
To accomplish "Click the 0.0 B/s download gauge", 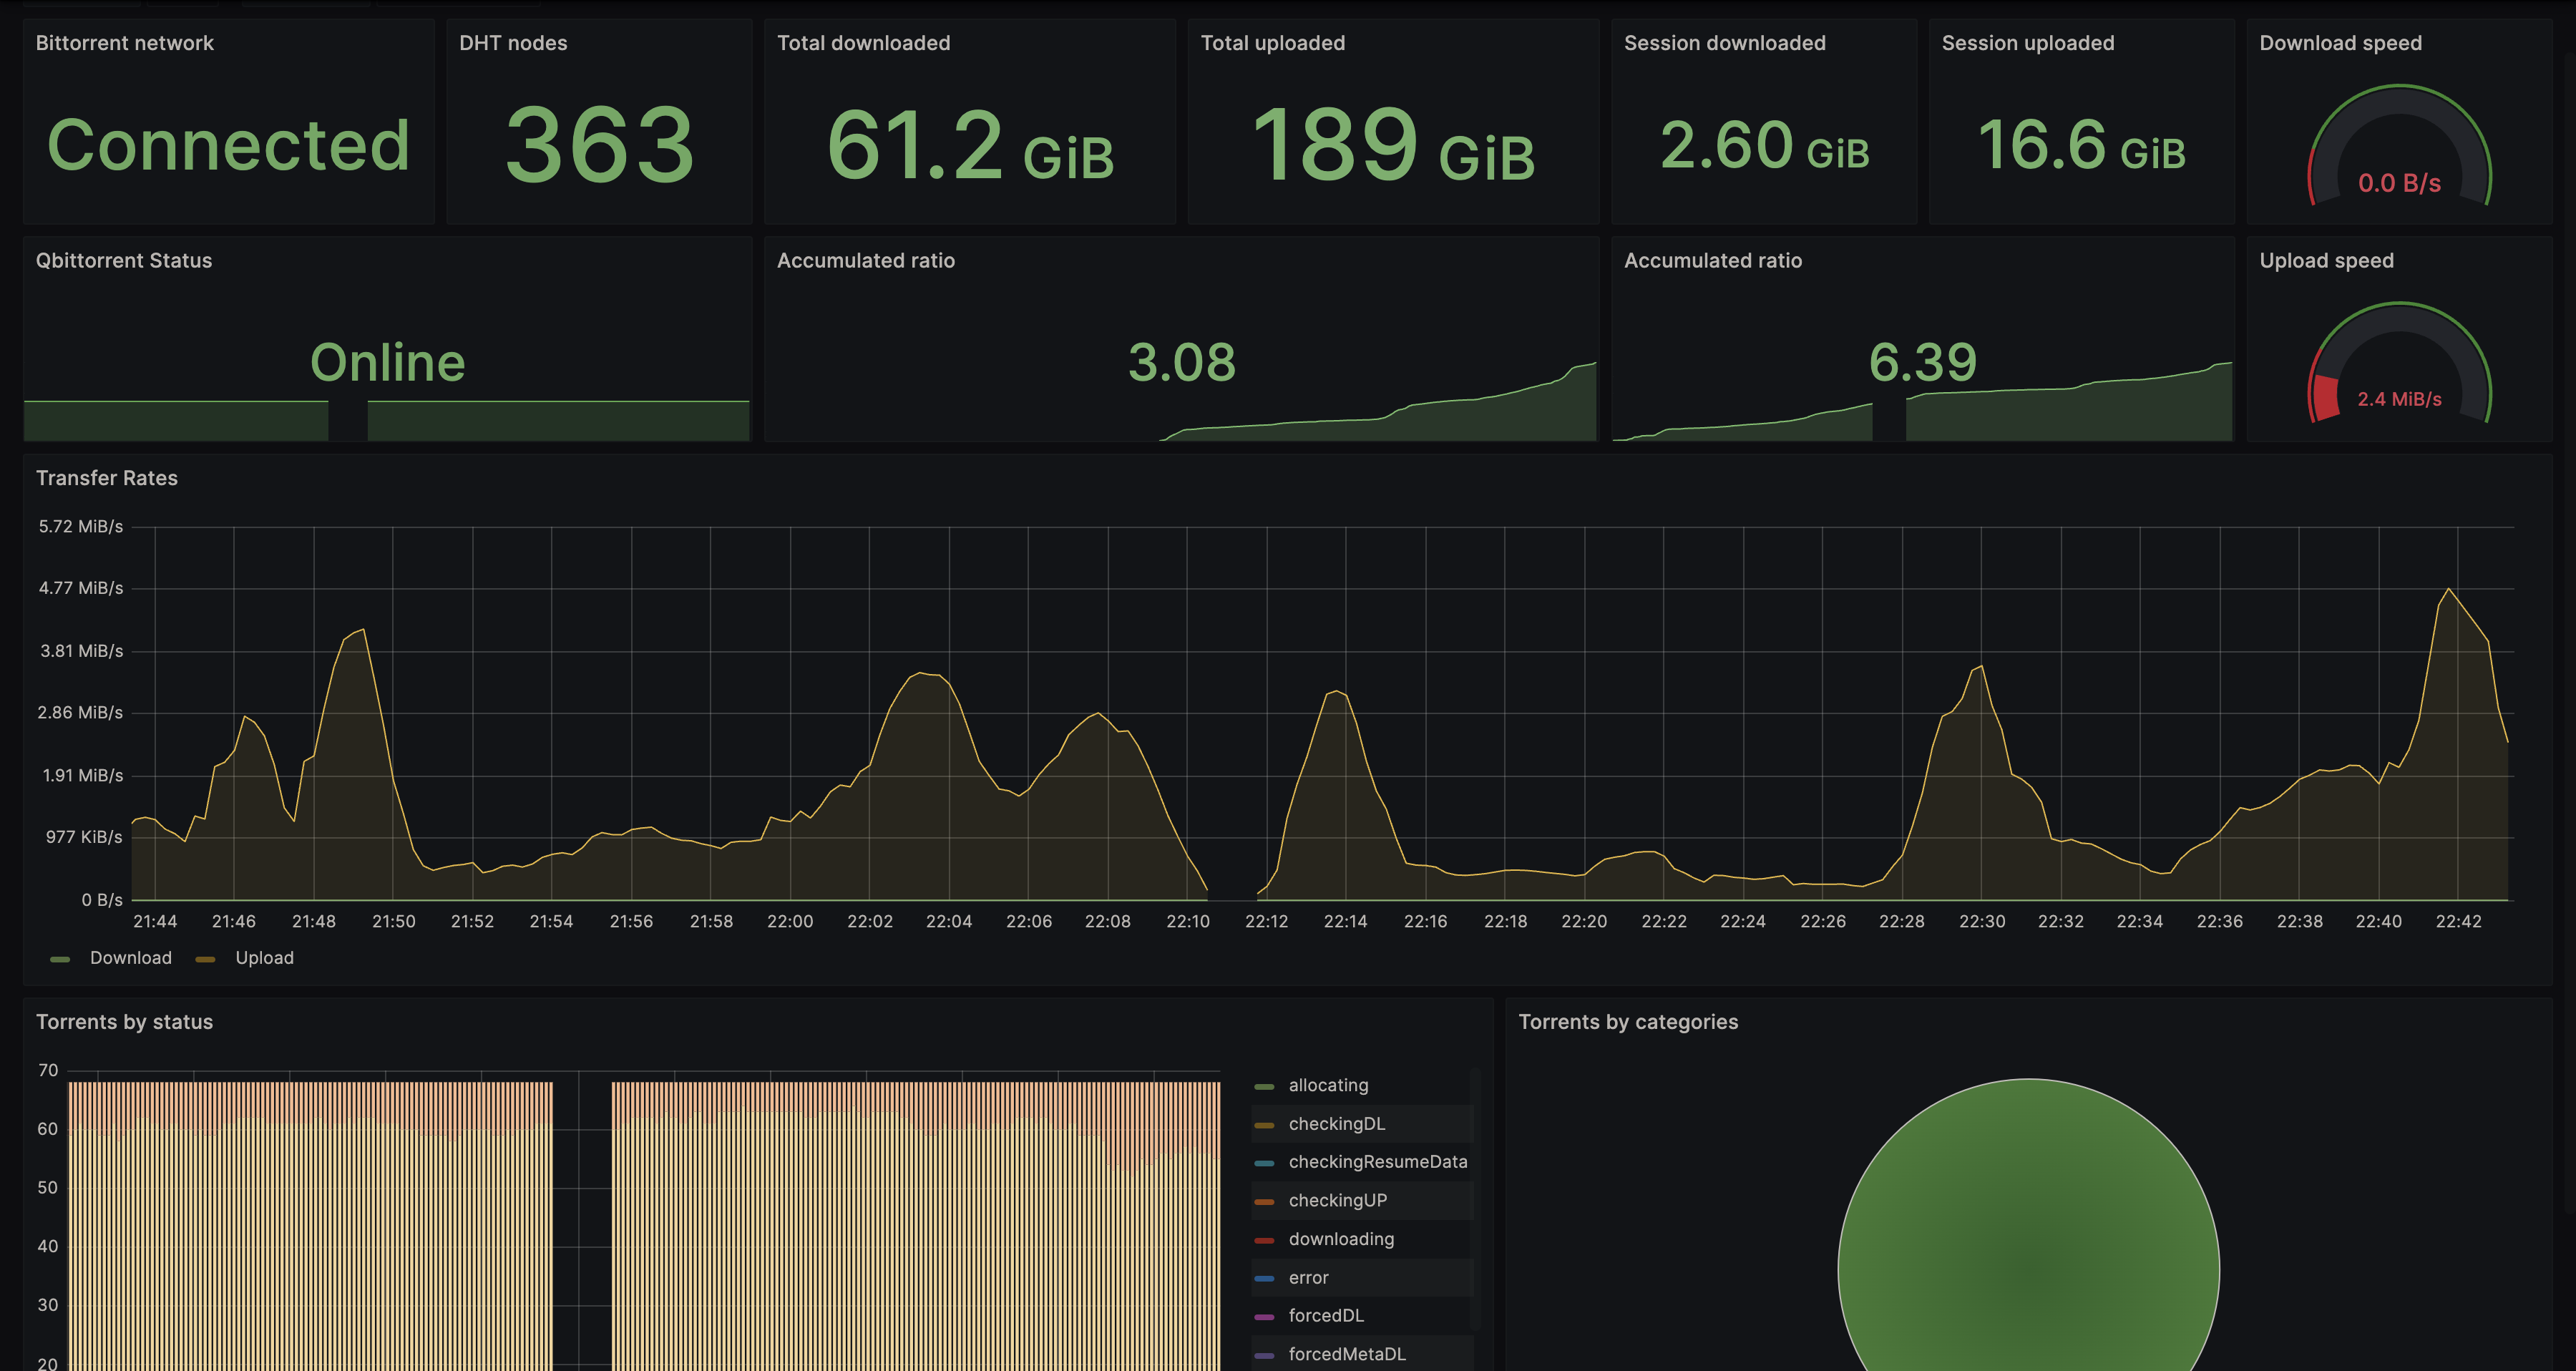I will click(x=2399, y=145).
